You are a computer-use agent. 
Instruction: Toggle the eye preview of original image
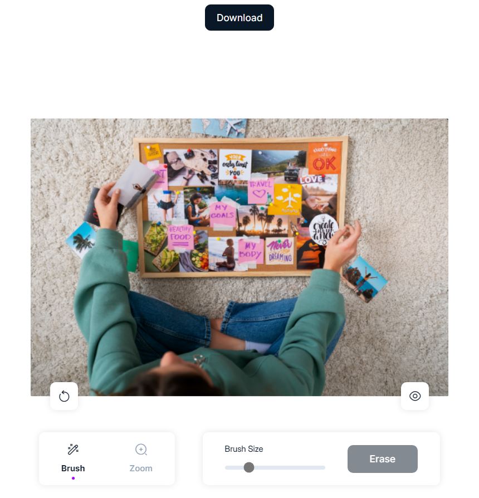click(415, 396)
